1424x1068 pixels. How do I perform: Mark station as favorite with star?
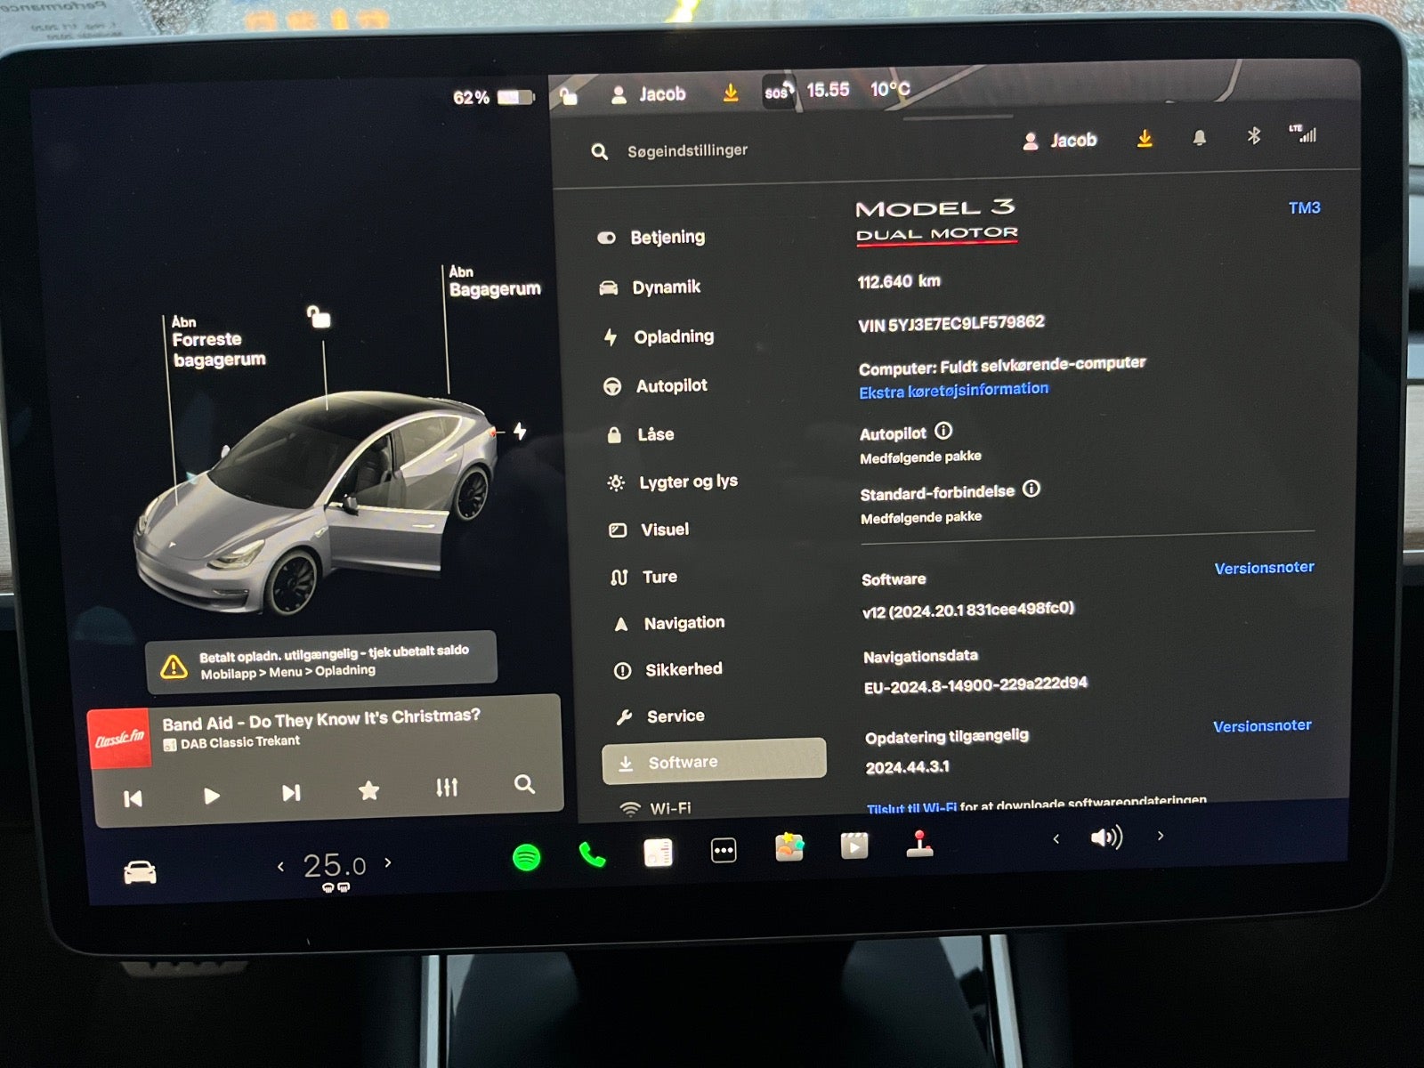point(368,789)
